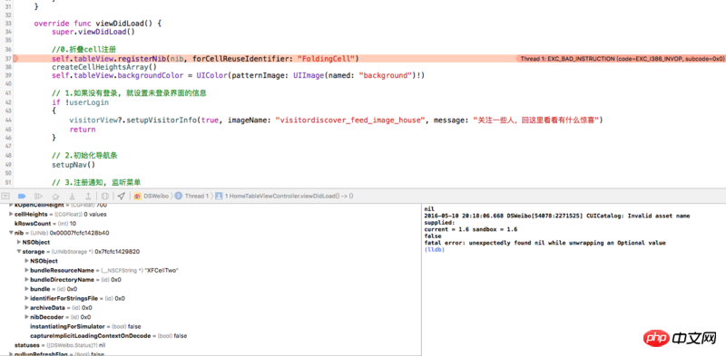Open the Simulate Location arrow icon

pos(121,196)
